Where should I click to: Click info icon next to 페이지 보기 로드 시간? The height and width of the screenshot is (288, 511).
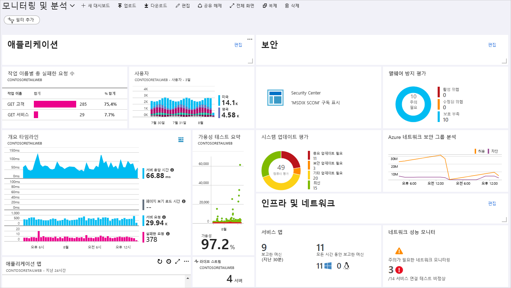pos(184,201)
